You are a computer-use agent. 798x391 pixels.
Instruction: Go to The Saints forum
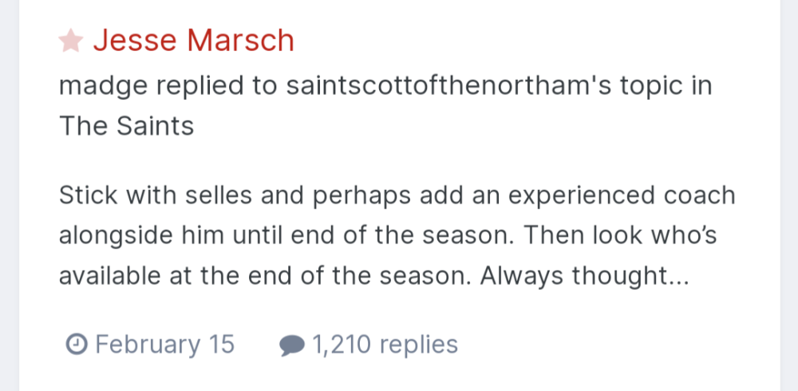[126, 125]
